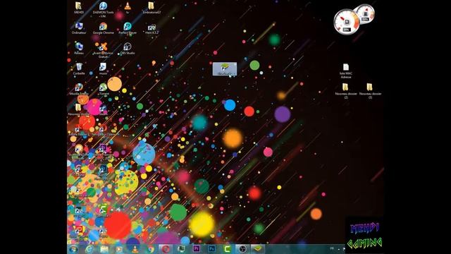Open Google Chrome from the taskbar

tap(150, 249)
